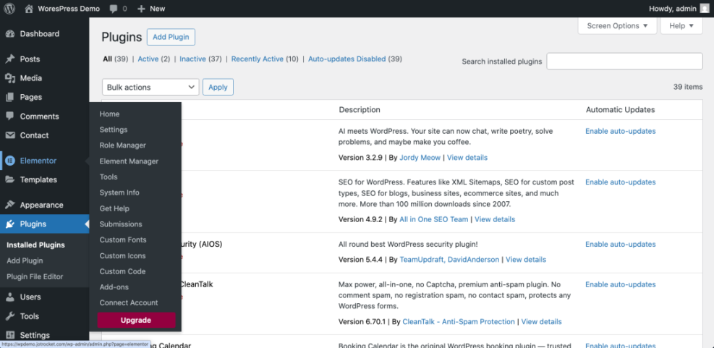The image size is (714, 348).
Task: Open the admin user avatar
Action: (705, 8)
